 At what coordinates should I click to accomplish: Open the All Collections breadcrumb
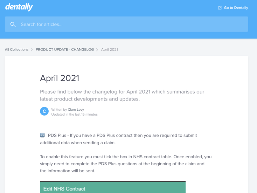tap(16, 49)
